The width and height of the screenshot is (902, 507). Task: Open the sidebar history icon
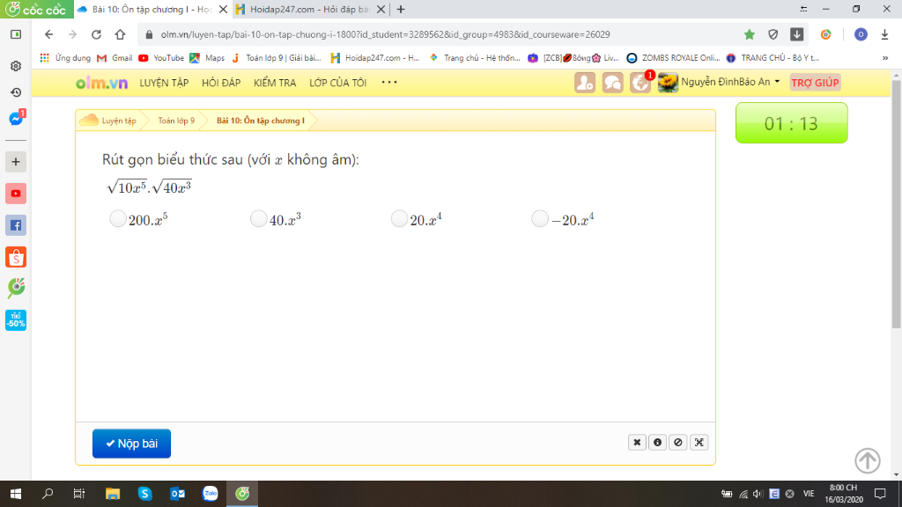(16, 92)
